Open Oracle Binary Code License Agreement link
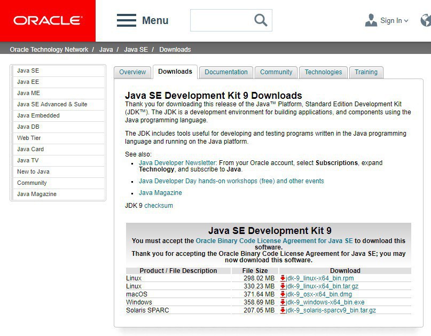The image size is (431, 336). (x=274, y=241)
